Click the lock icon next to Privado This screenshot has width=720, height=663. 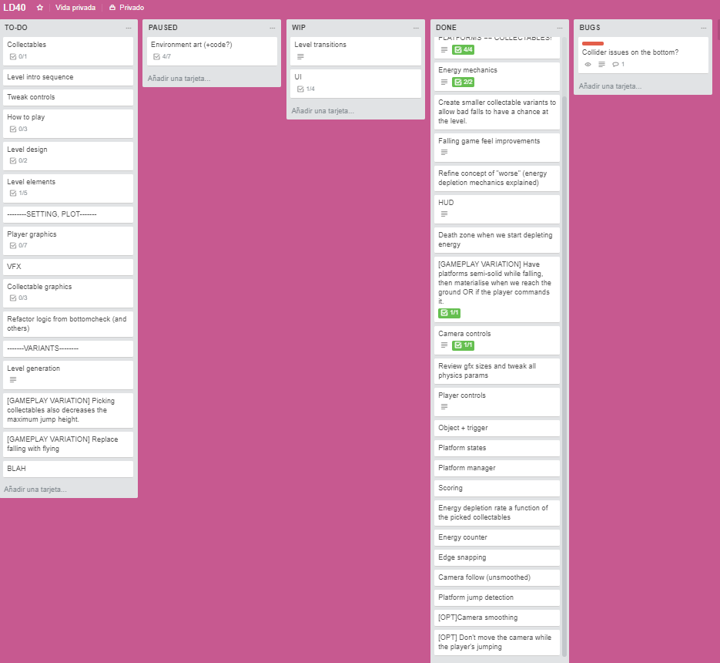click(112, 8)
